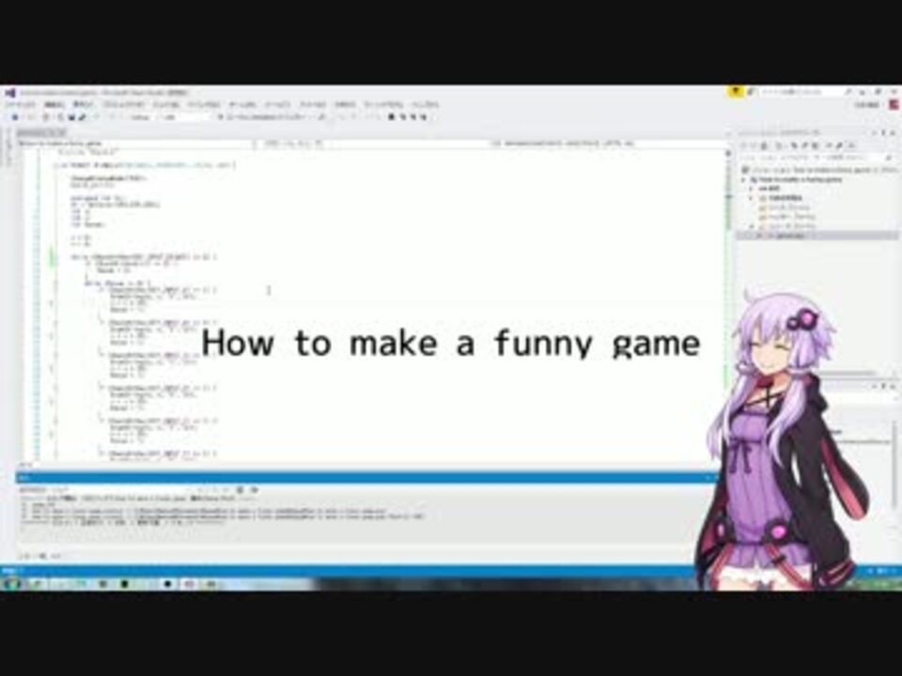Open the Project menu
Screen dimensions: 902x676
click(x=124, y=104)
